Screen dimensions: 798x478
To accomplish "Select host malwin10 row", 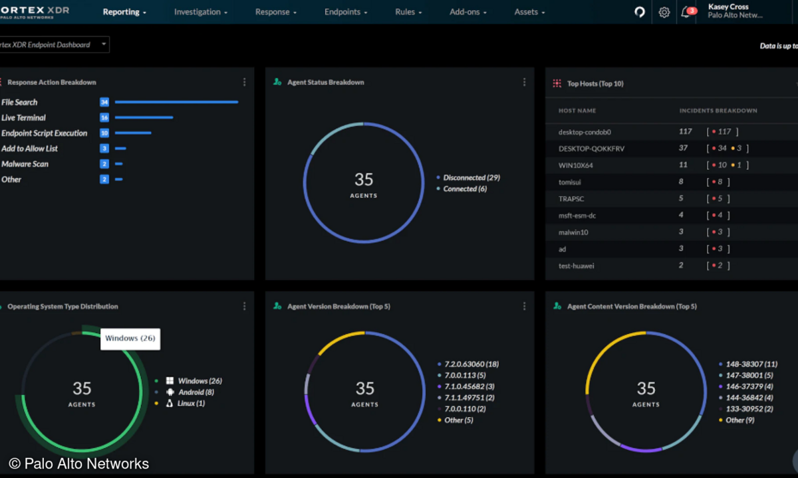I will click(x=672, y=232).
